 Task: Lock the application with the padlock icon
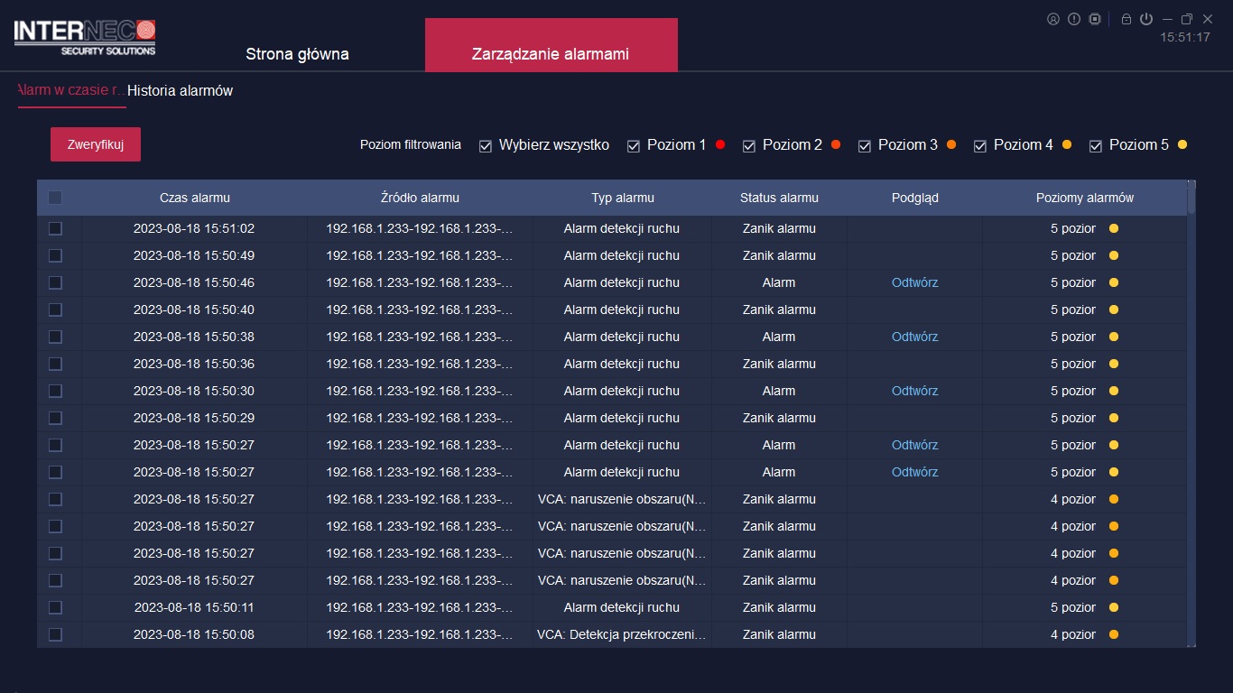(x=1126, y=19)
